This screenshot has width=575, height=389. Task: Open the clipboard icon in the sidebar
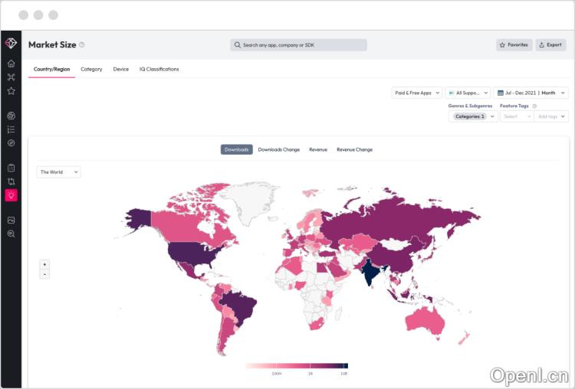(x=11, y=168)
